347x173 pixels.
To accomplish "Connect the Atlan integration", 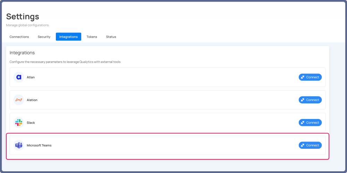I will [310, 77].
